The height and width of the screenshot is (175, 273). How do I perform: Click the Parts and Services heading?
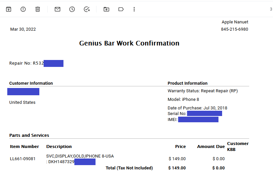(29, 135)
